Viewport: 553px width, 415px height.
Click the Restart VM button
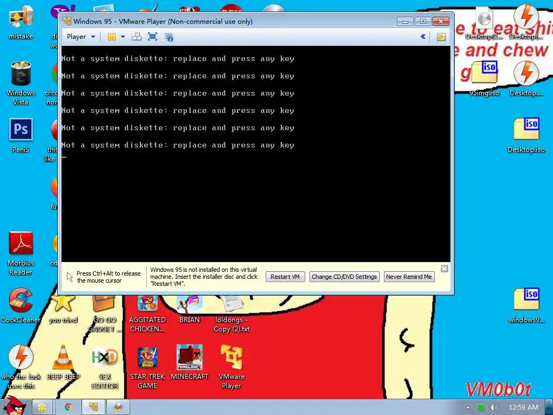285,277
